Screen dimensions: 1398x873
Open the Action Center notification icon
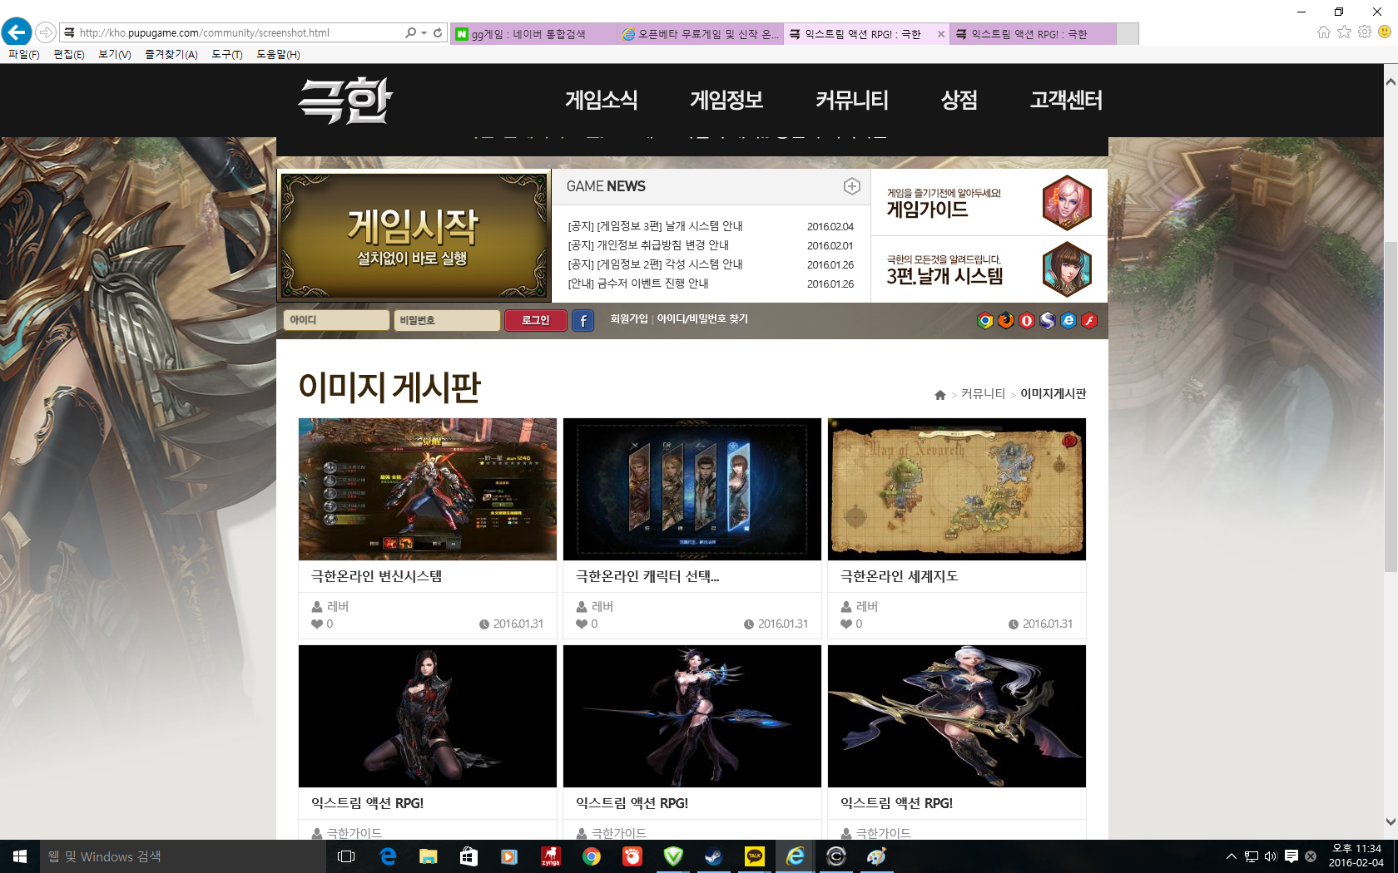click(x=1291, y=856)
